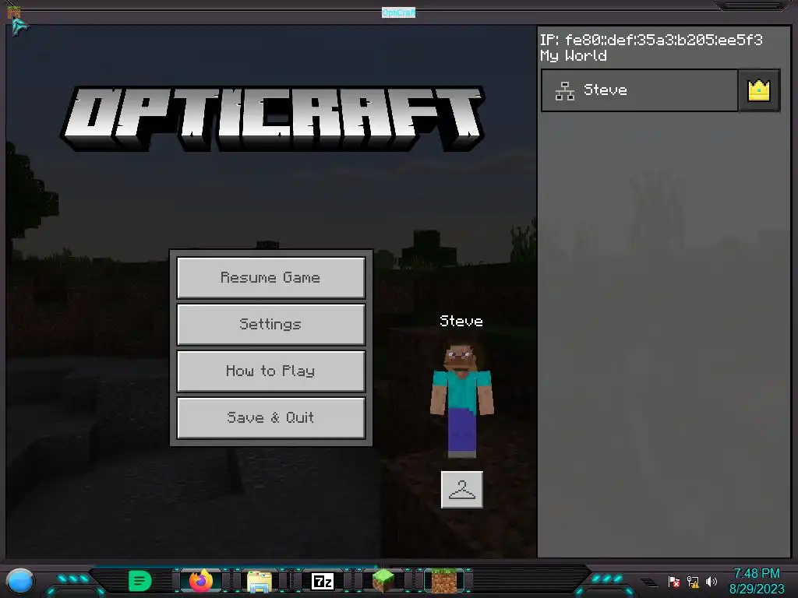Open the green chat app on taskbar

coord(140,581)
